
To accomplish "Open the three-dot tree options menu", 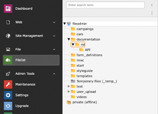I will (152, 13).
